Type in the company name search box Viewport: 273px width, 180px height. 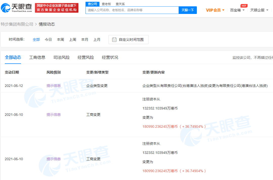(x=132, y=10)
